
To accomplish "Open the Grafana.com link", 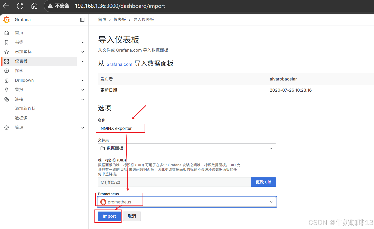I will [x=119, y=64].
